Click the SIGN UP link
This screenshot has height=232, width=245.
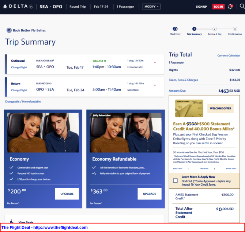coord(201,7)
